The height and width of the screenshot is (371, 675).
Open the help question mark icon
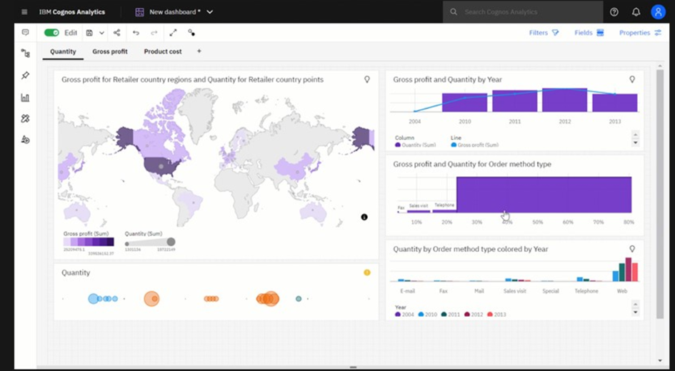pos(614,12)
